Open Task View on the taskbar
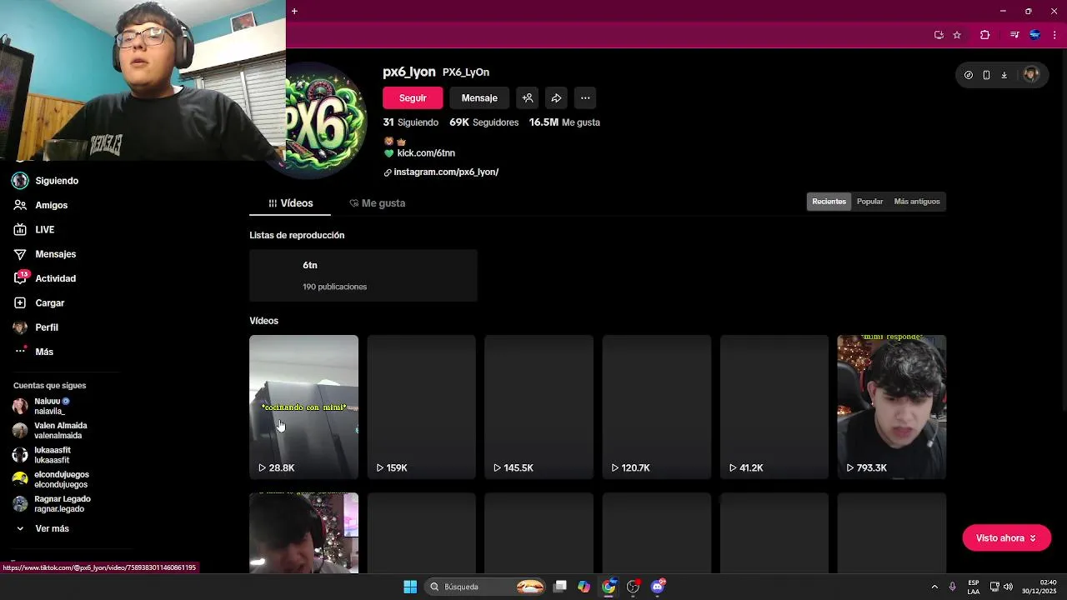 tap(560, 587)
